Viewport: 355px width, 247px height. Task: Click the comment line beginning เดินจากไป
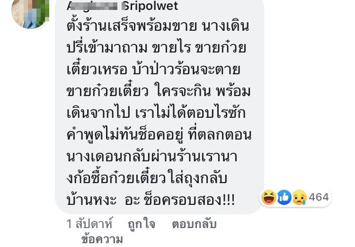(x=156, y=113)
